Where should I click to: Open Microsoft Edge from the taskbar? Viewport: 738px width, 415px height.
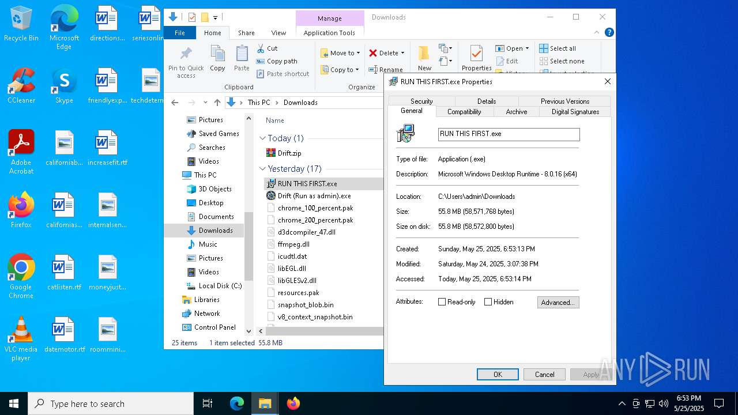pyautogui.click(x=237, y=403)
